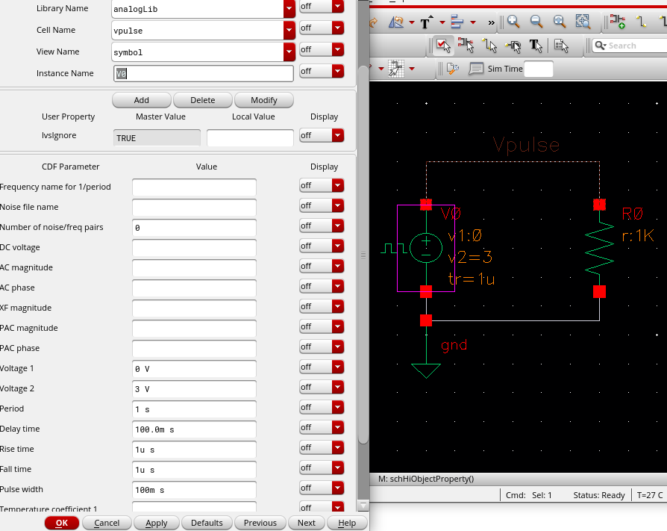Toggle the pin selection filter icon
The height and width of the screenshot is (531, 667).
click(x=513, y=46)
